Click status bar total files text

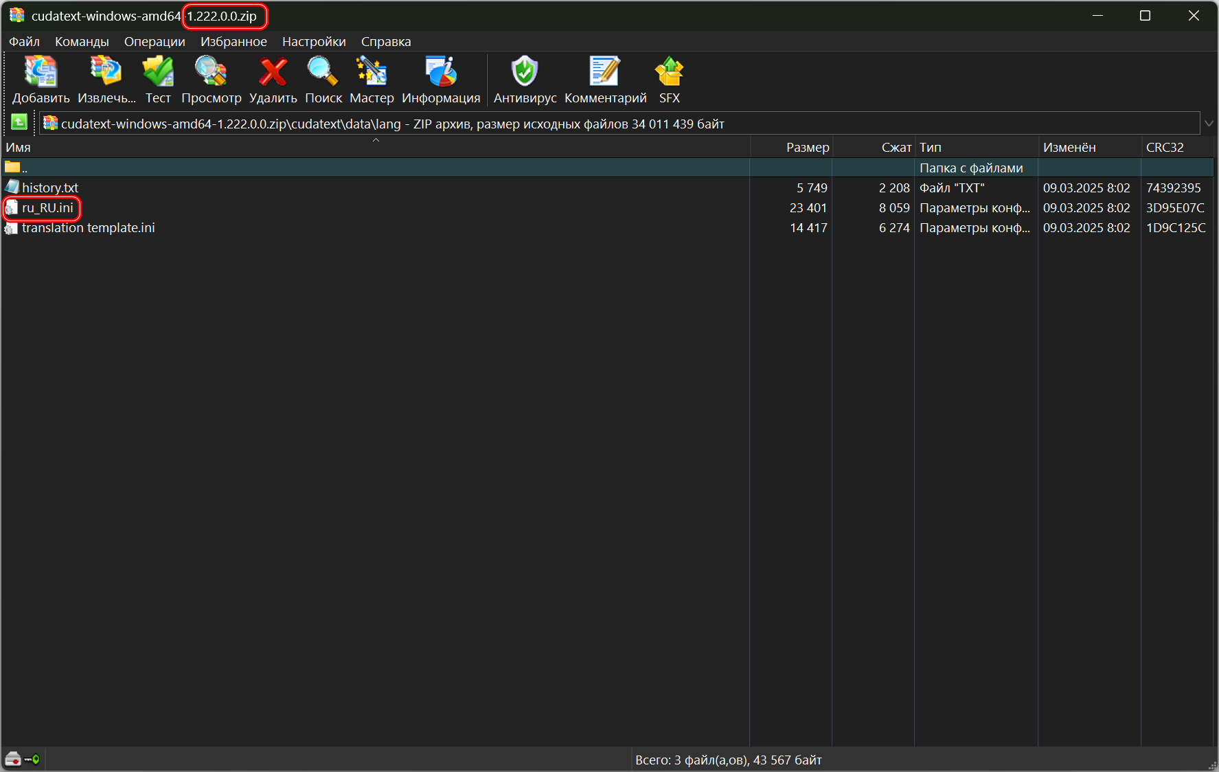(729, 760)
